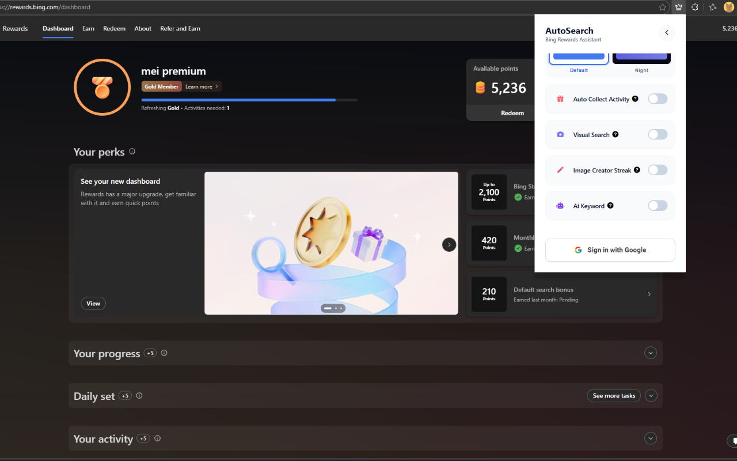The image size is (737, 461).
Task: Click the Learn more link
Action: click(x=202, y=86)
